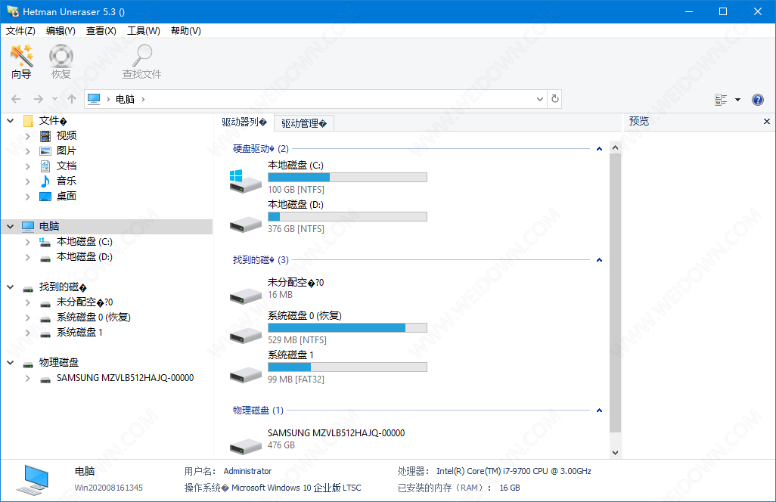Screen dimensions: 776x502
Task: Expand 本地磁盘 (C:) in the tree
Action: 28,242
